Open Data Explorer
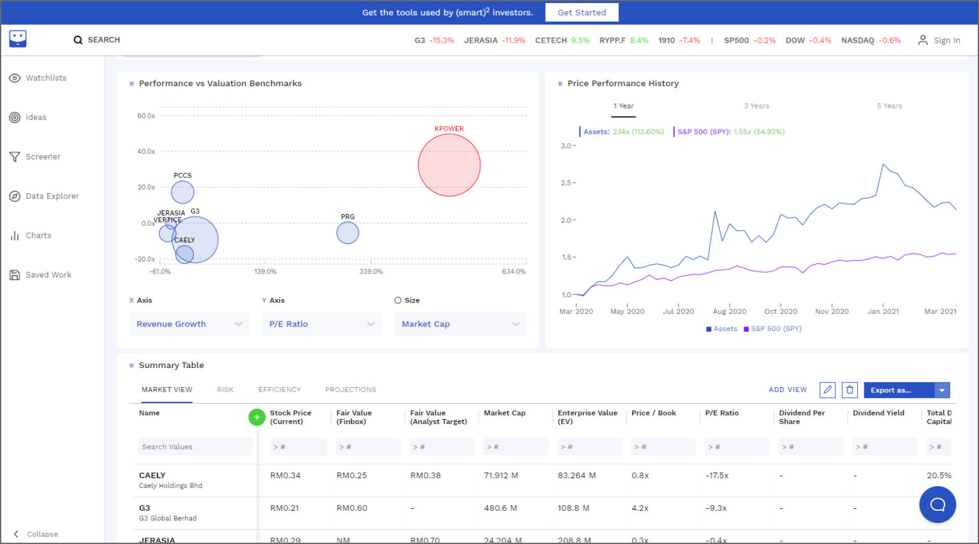Screen dimensions: 979x544 [x=52, y=196]
